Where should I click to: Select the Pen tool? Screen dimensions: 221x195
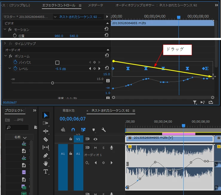point(45,156)
